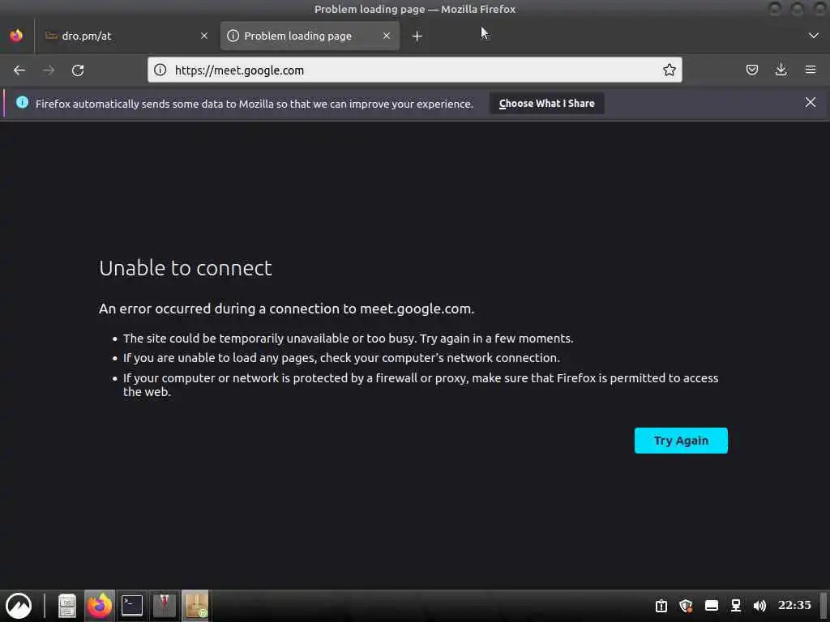The height and width of the screenshot is (622, 830).
Task: Close the dro.pm/at tab
Action: [x=204, y=36]
